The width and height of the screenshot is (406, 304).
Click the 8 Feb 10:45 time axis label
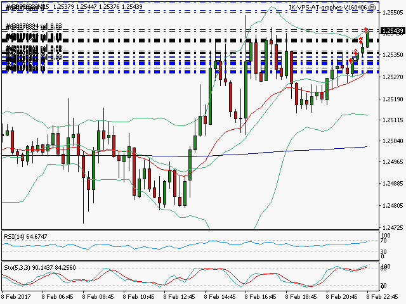coord(138,296)
